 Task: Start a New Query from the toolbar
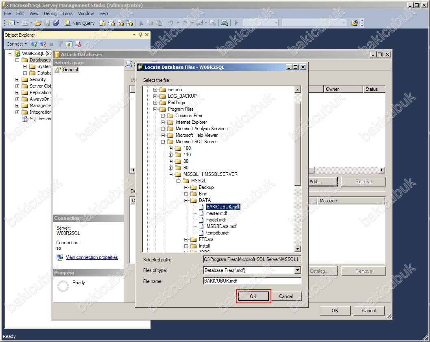(x=79, y=23)
